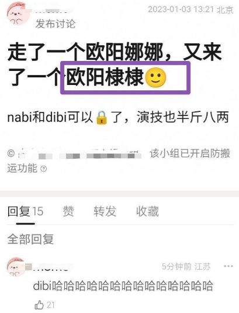This screenshot has height=313, width=239.
Task: Click the post title text
Action: tap(115, 65)
